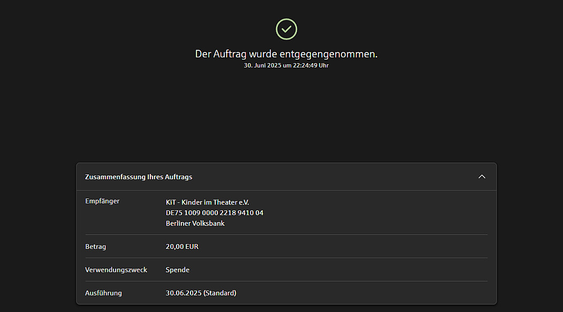Click the divider line below the Empfänger row
The image size is (563, 312).
pyautogui.click(x=286, y=234)
